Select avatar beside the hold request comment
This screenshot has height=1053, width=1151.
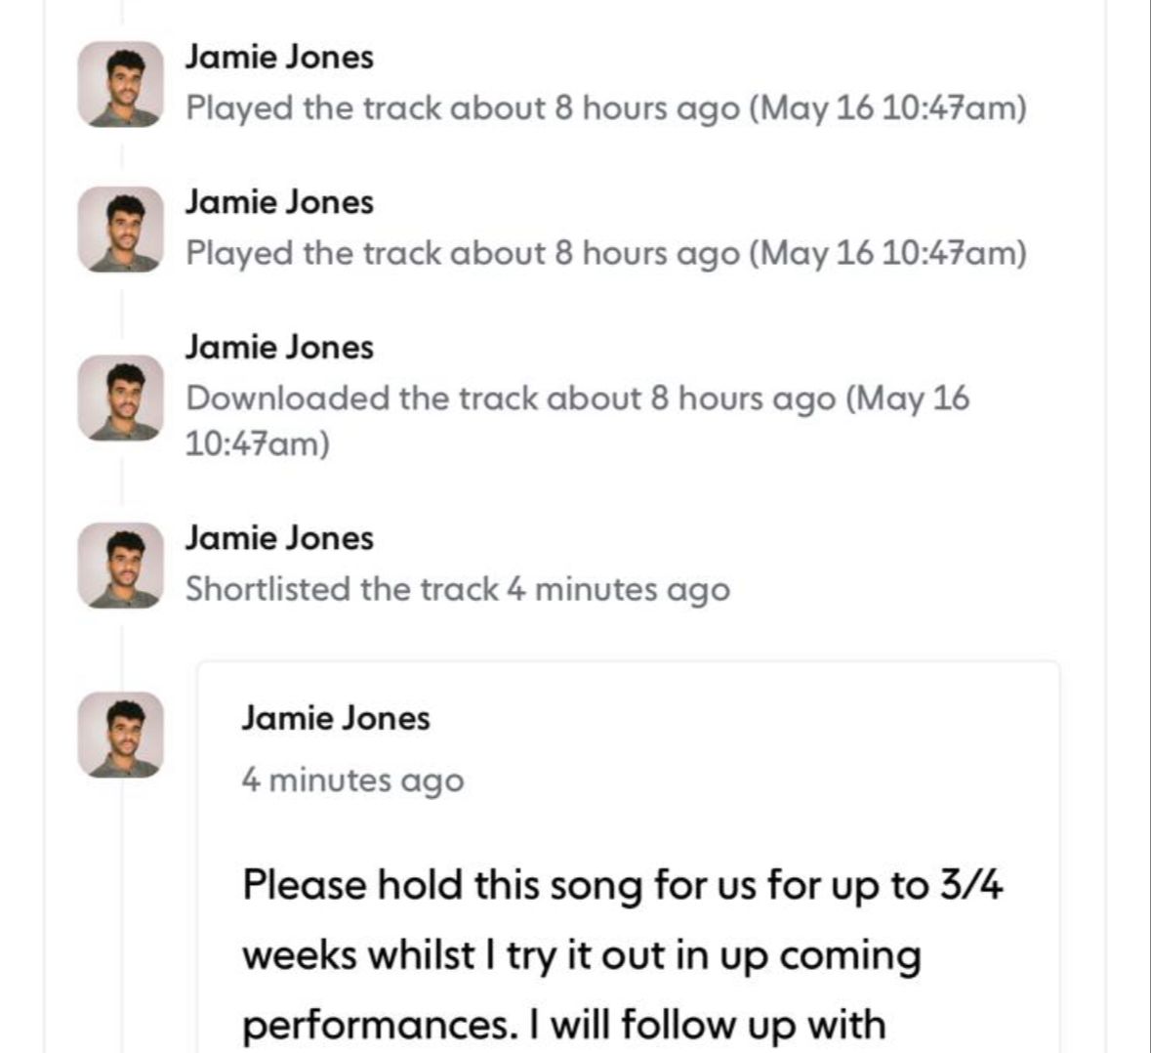(x=121, y=735)
